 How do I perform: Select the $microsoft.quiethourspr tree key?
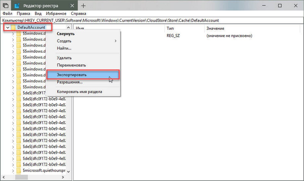(44, 171)
